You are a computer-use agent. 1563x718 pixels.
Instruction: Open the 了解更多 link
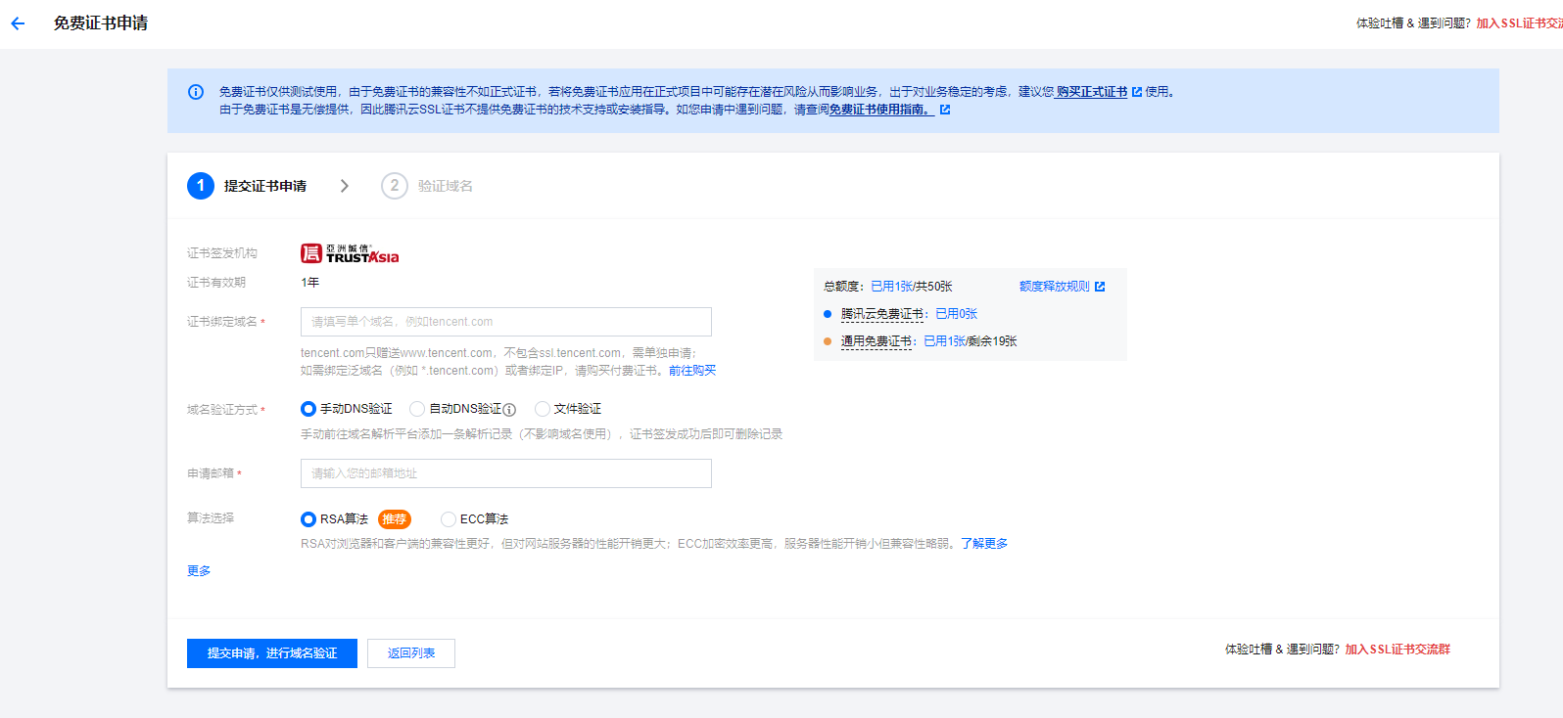pos(984,544)
